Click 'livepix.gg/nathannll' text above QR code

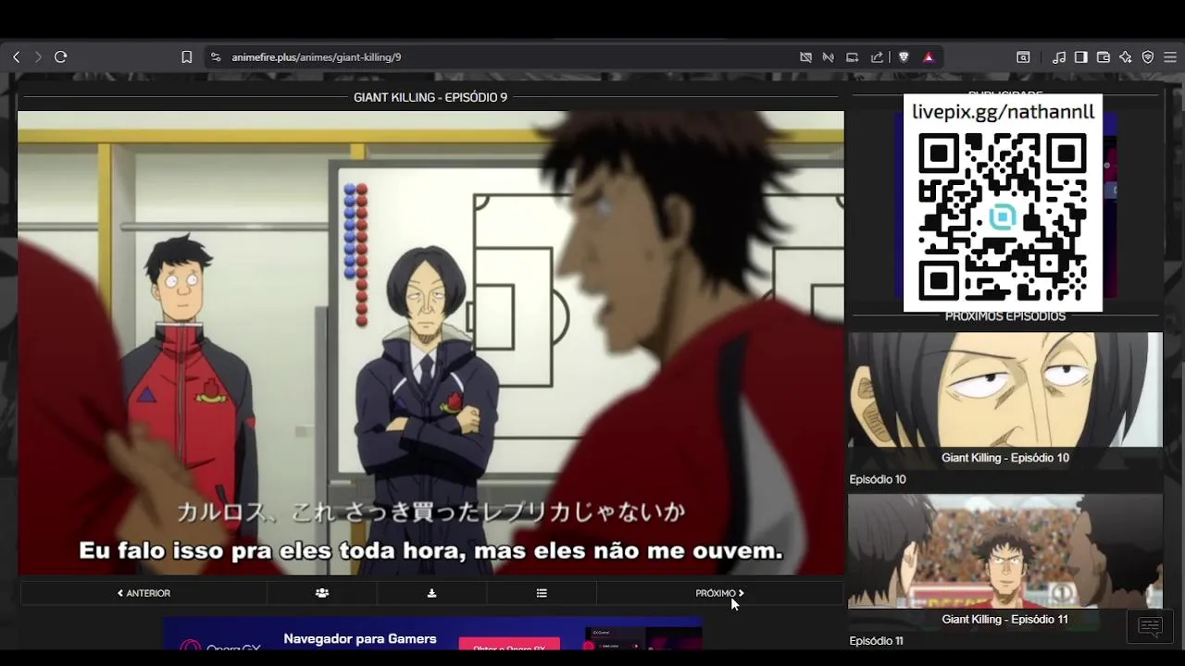[1004, 112]
